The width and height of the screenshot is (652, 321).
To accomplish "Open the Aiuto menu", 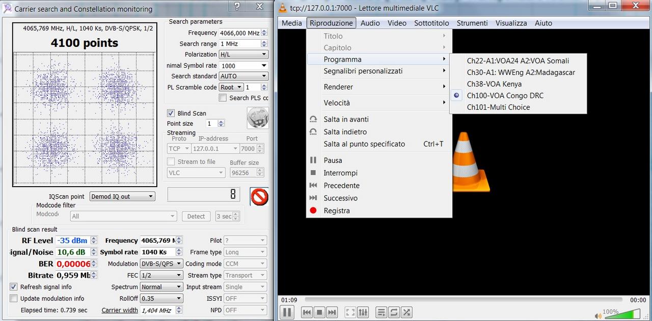I will [x=544, y=23].
